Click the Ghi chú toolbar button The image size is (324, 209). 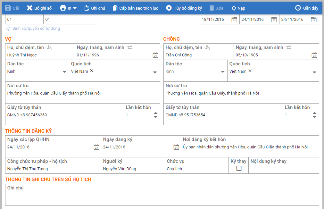pos(95,8)
